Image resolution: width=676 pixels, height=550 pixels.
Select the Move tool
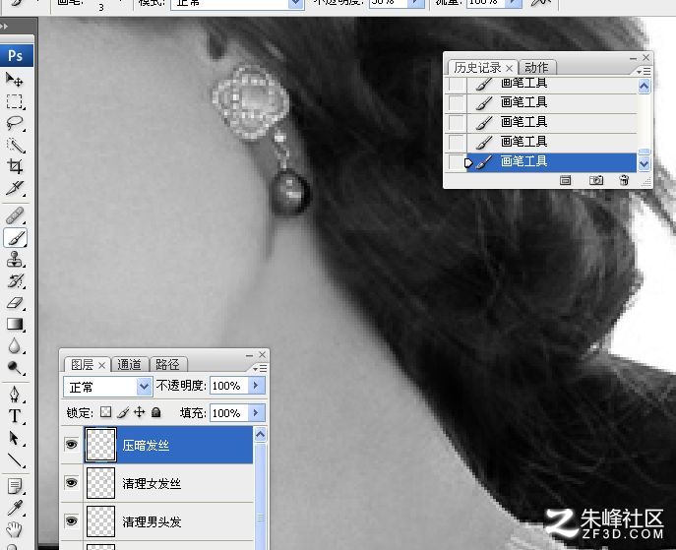coord(15,80)
